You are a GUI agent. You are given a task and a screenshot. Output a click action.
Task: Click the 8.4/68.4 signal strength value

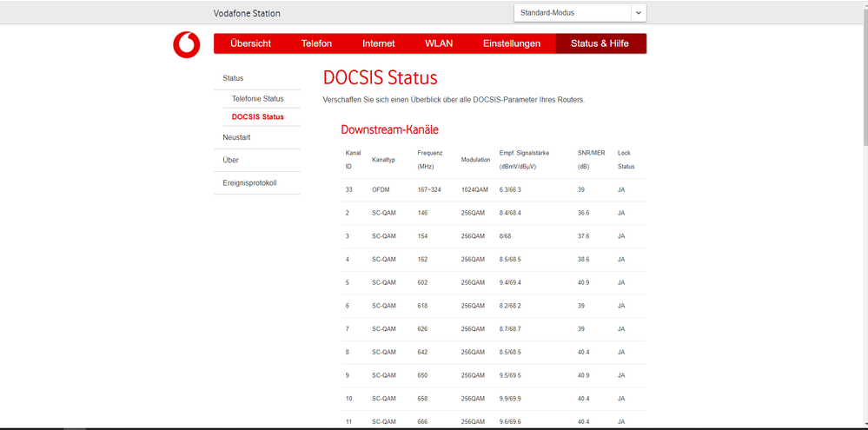click(510, 213)
